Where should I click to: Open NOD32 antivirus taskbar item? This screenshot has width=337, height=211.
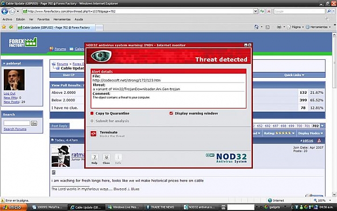click(x=199, y=207)
